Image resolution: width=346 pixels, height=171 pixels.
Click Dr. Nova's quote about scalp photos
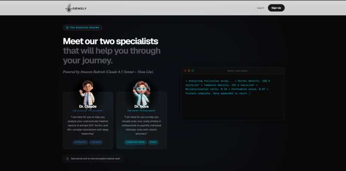[x=141, y=125]
